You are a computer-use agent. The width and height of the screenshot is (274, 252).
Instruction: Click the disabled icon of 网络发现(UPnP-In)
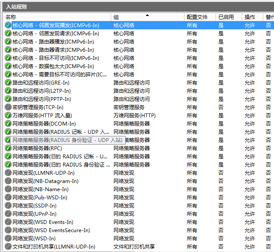click(x=8, y=214)
